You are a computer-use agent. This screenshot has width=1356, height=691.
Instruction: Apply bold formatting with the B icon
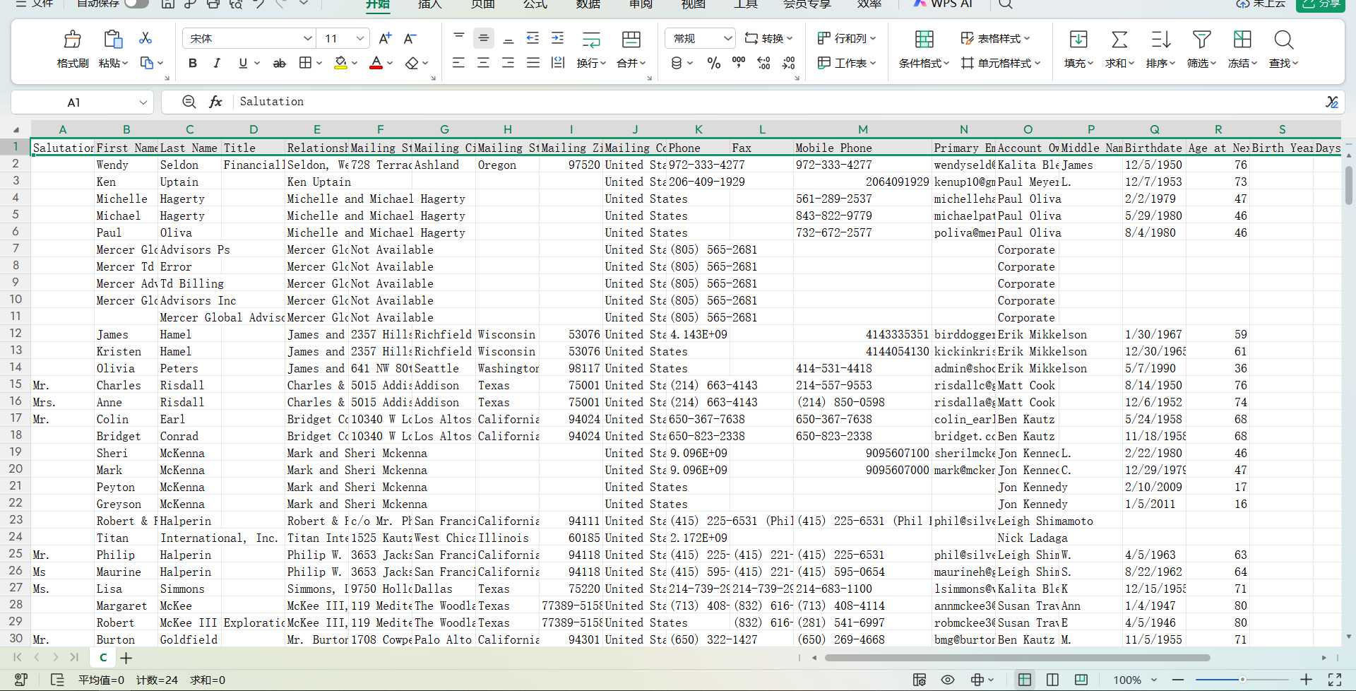(193, 63)
